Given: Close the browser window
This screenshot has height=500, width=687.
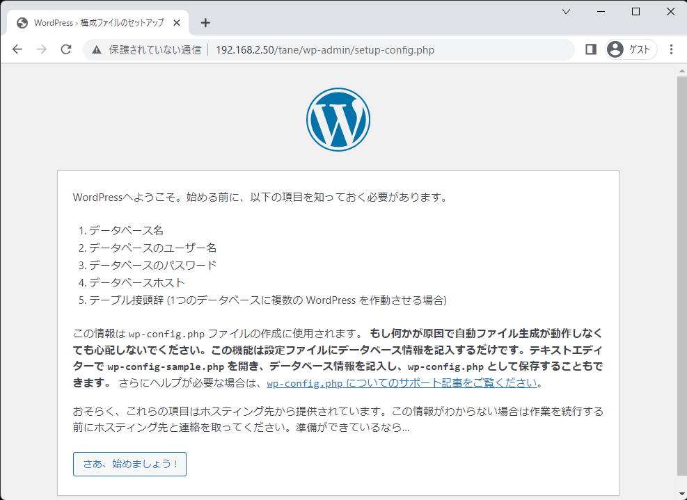Looking at the screenshot, I should 671,12.
